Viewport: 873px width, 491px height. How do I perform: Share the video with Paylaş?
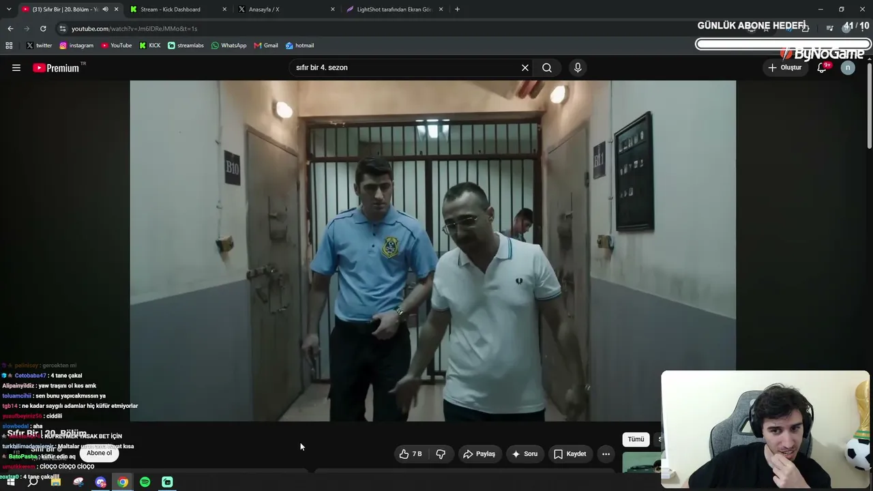(479, 454)
